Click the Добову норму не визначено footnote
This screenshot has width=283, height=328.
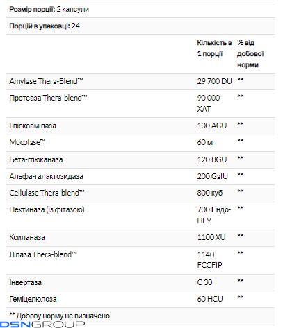point(60,316)
